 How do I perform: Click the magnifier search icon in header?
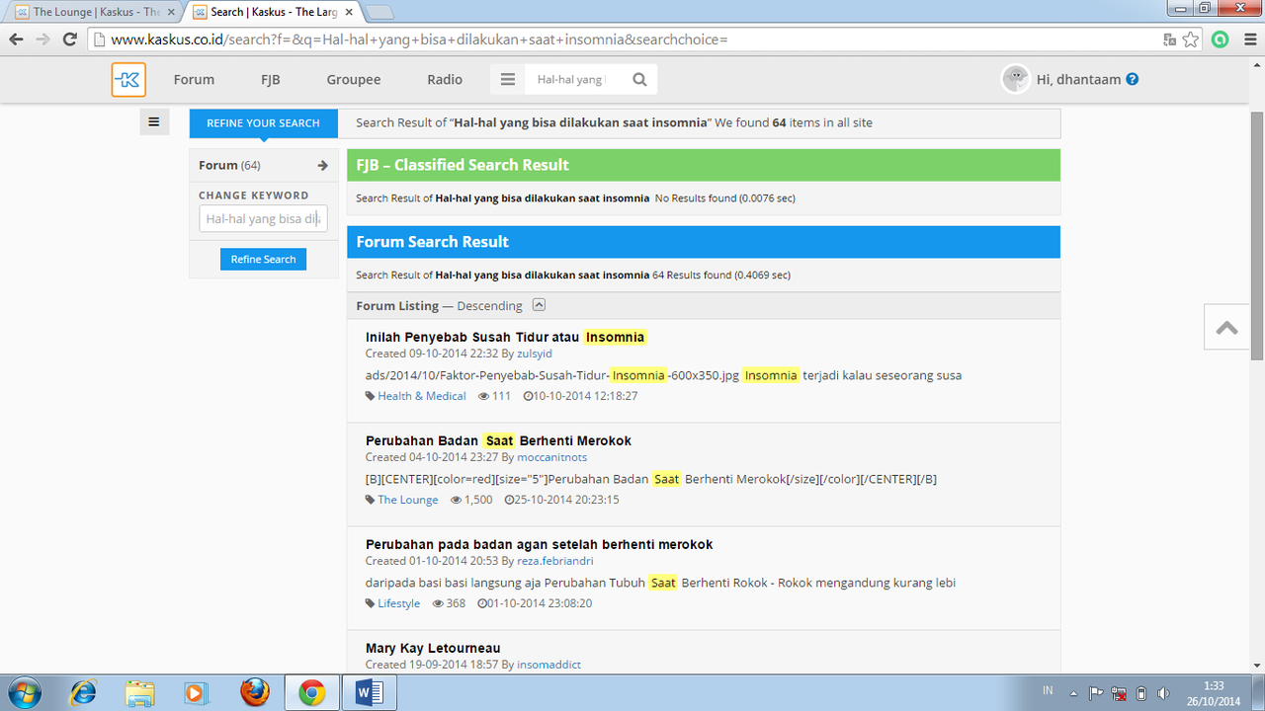639,80
